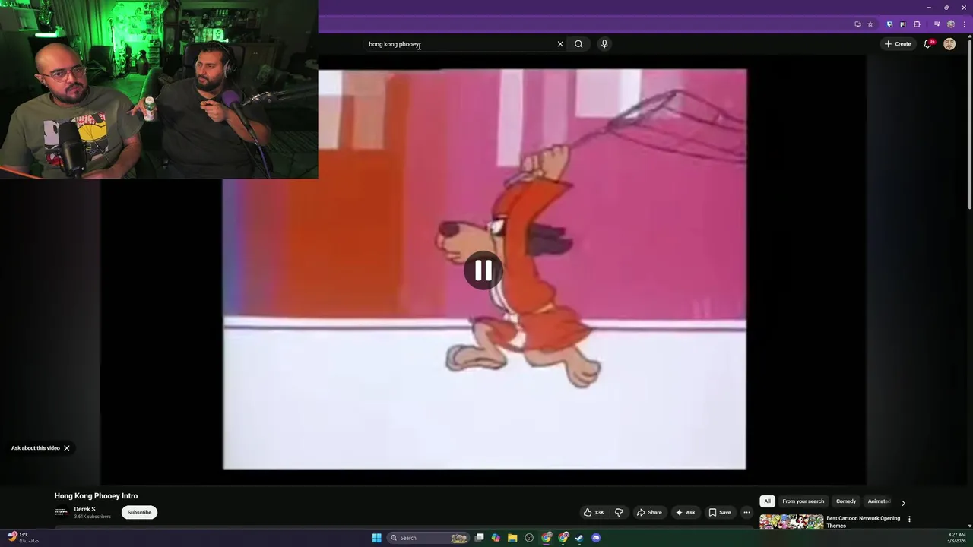Image resolution: width=973 pixels, height=547 pixels.
Task: Open Steam from the taskbar
Action: 579,538
